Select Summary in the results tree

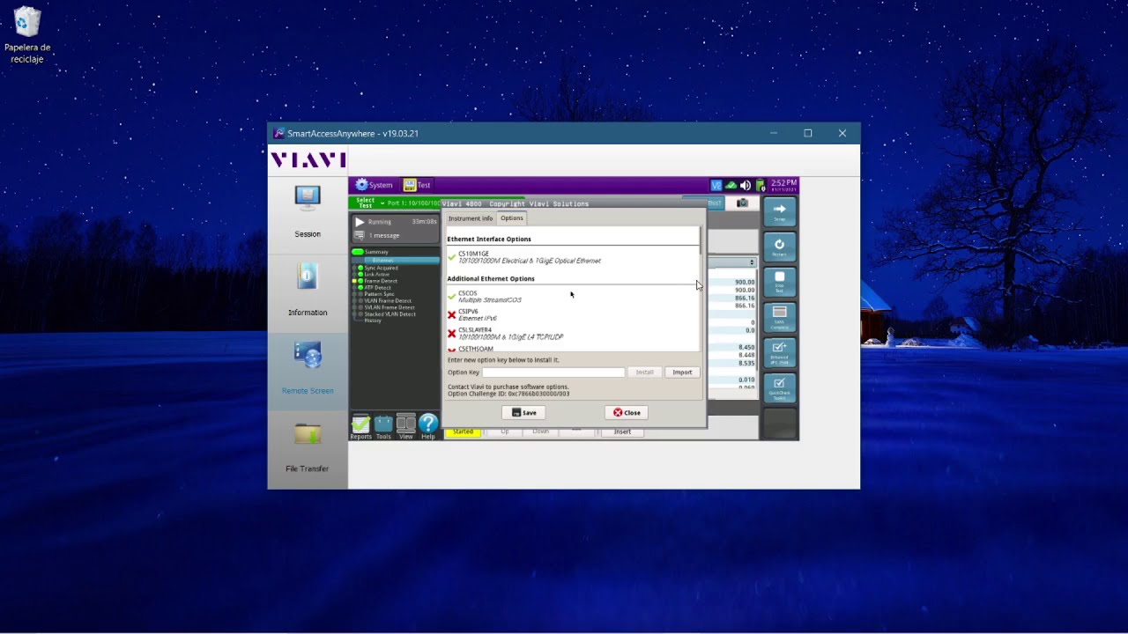click(376, 252)
